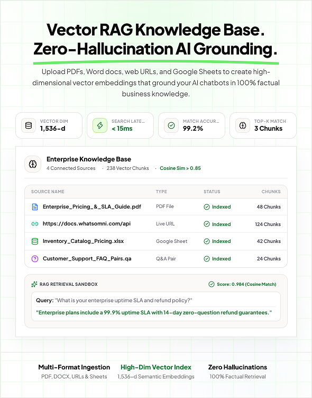The height and width of the screenshot is (398, 312).
Task: Click the sparkle icon beside RAG Retrieval Sandbox
Action: click(x=34, y=284)
